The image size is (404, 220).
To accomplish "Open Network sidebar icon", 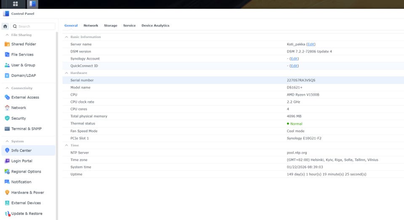I will (7, 107).
